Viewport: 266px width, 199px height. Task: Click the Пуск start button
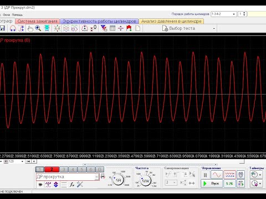click(x=212, y=184)
